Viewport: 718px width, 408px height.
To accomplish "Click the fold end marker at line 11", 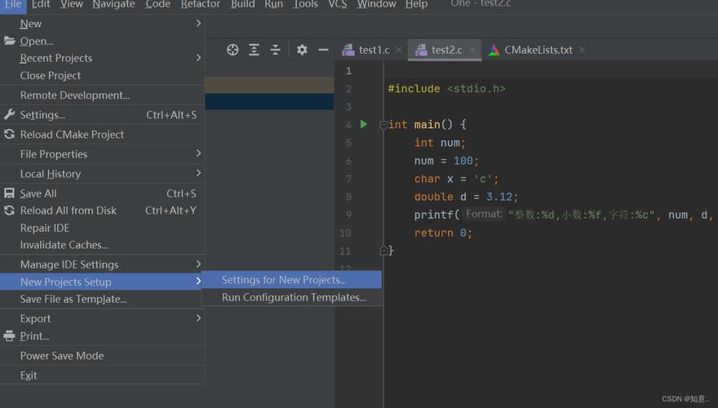I will coord(383,250).
